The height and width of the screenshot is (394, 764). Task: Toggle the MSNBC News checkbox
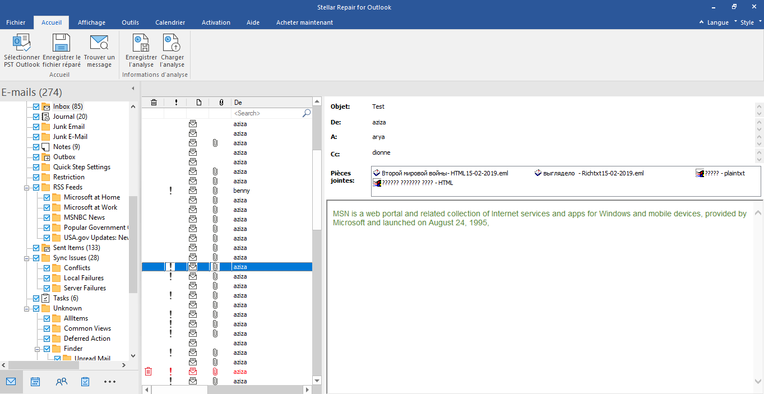(x=47, y=217)
